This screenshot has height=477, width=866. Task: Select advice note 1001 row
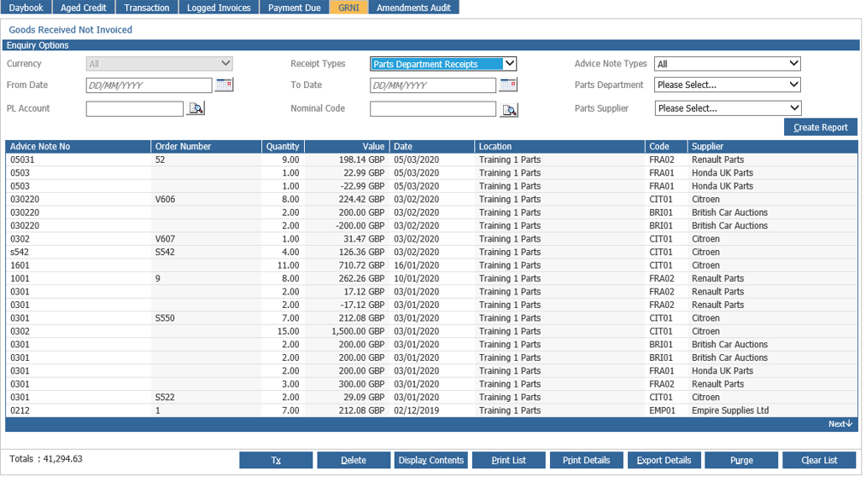tap(431, 279)
